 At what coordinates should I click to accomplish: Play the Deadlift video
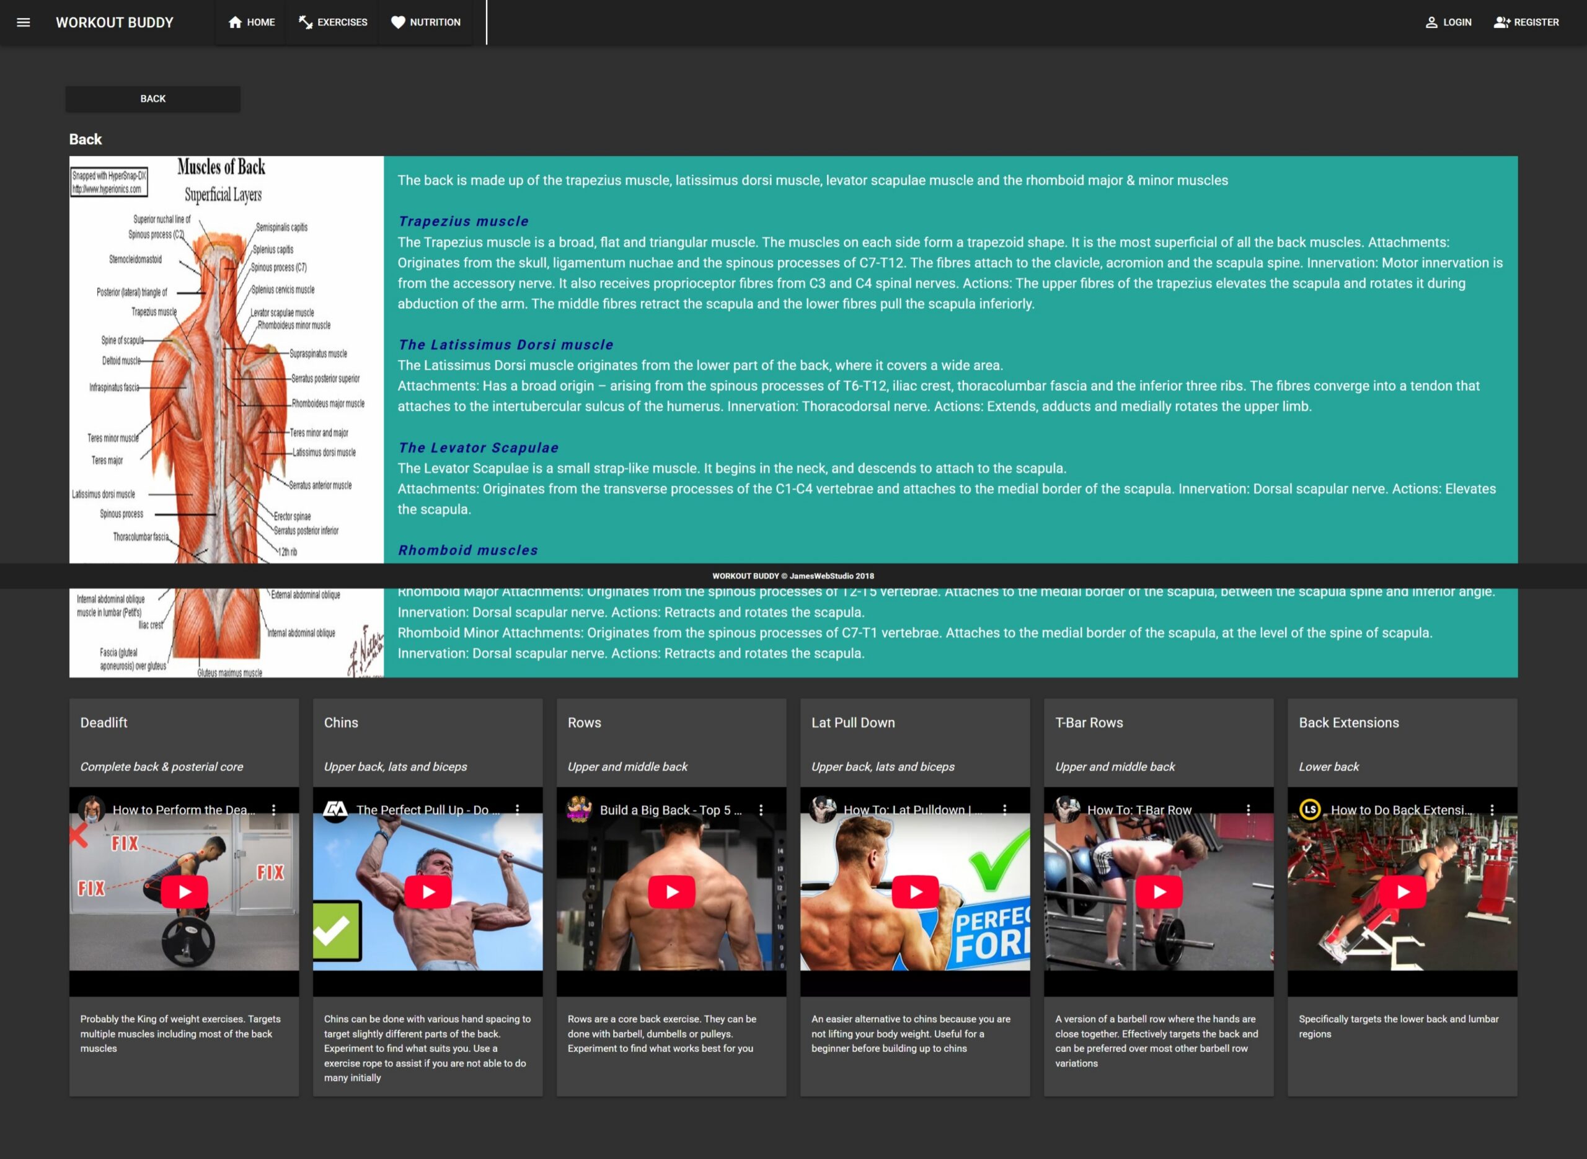(x=184, y=892)
